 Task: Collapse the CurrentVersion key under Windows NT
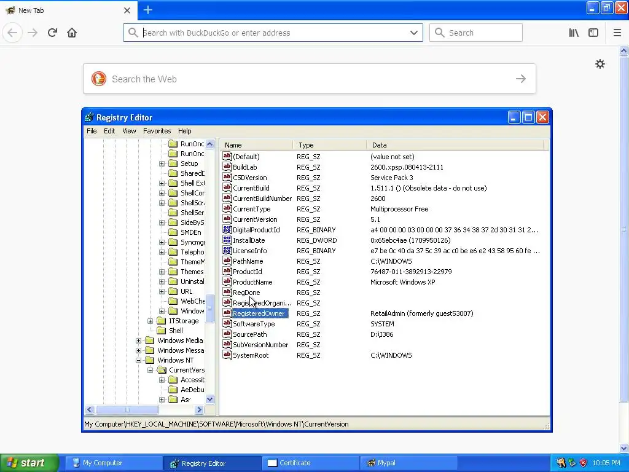150,370
